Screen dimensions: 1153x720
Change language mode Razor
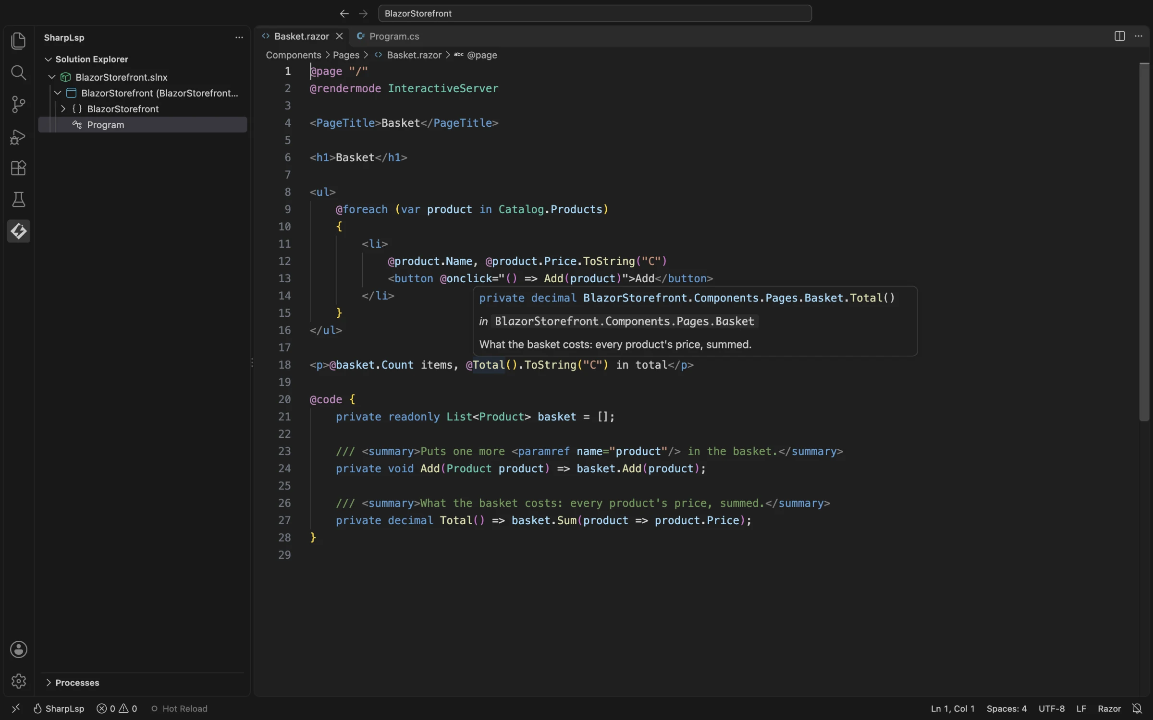coord(1109,708)
